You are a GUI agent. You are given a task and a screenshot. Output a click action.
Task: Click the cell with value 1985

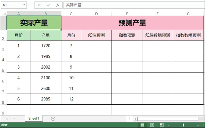[x=46, y=57]
